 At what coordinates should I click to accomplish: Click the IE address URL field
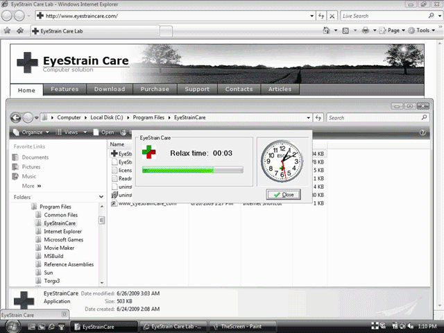tap(177, 16)
